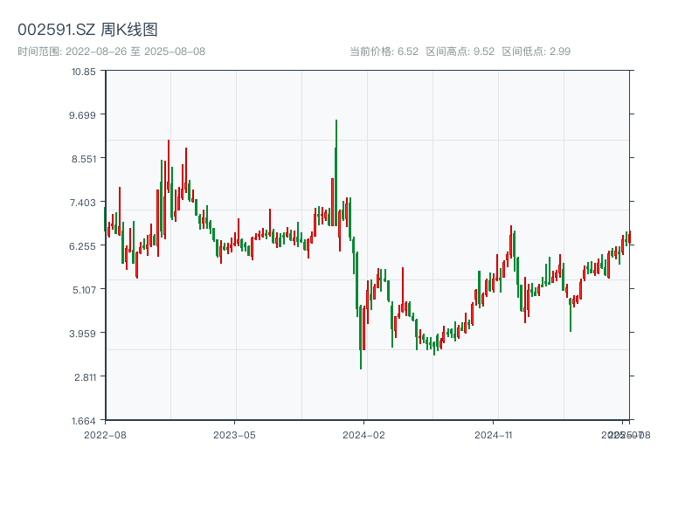
Task: Click the chart title 002591.SZ 周K线图
Action: [x=87, y=31]
